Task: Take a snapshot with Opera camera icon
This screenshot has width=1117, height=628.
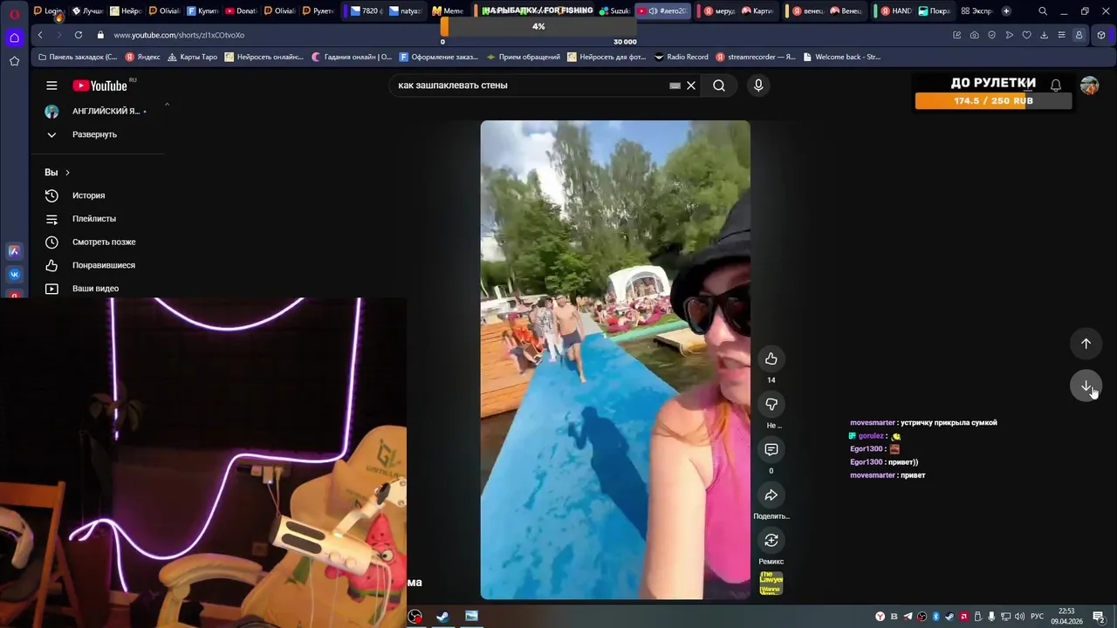Action: coord(974,35)
